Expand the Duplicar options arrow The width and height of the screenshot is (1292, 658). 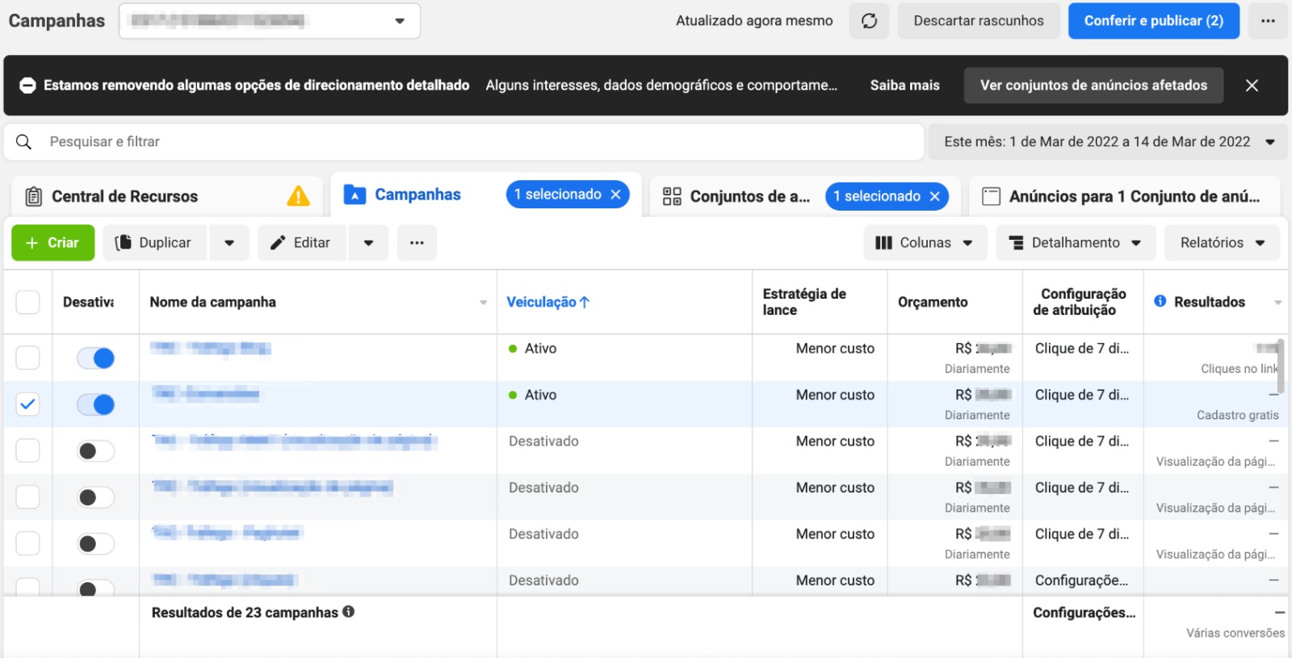tap(229, 243)
